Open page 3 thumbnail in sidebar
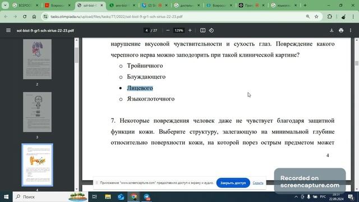The height and width of the screenshot is (202, 359). (x=37, y=112)
